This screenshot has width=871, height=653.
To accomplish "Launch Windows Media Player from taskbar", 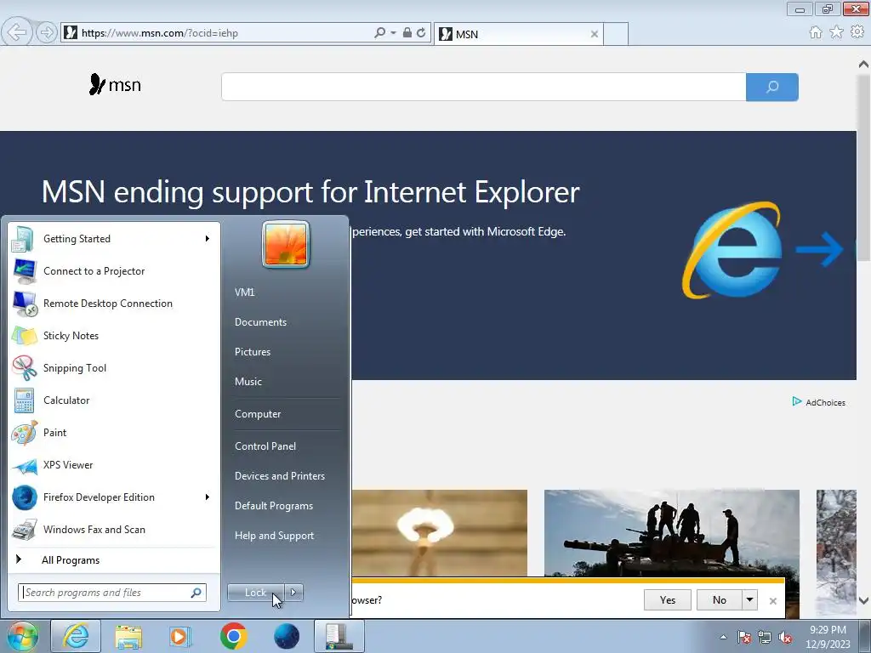I will click(x=180, y=636).
